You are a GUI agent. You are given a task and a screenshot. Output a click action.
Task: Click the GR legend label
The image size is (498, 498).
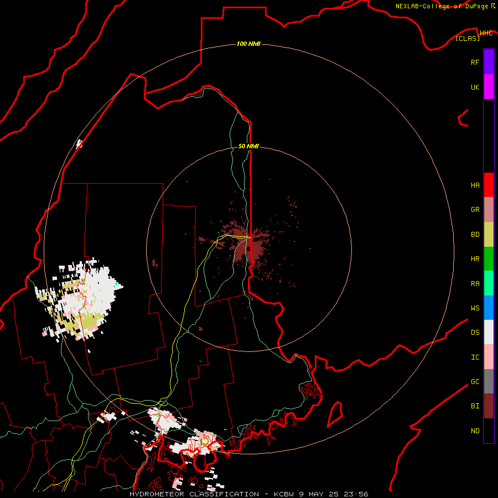click(475, 210)
